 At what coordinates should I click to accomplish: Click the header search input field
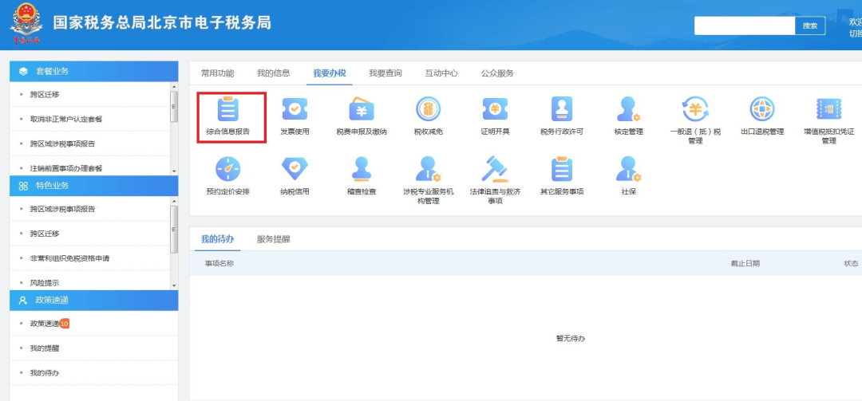pos(745,26)
